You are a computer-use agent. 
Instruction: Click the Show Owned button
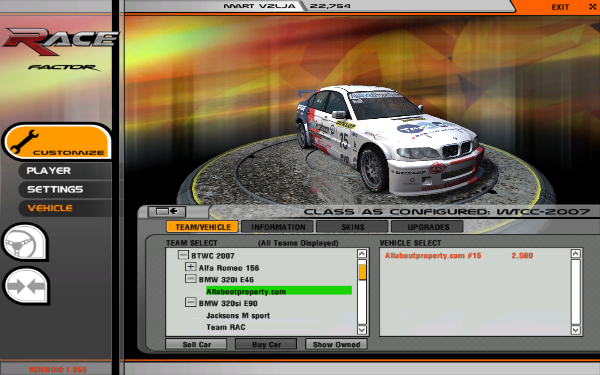click(336, 344)
